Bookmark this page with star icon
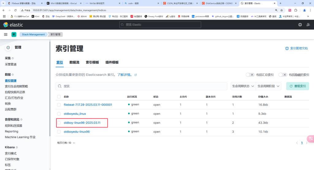The image size is (314, 170). click(x=281, y=10)
